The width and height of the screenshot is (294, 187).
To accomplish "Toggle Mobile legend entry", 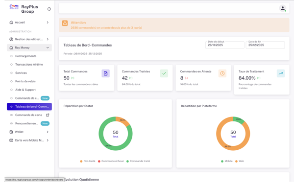I will (x=227, y=161).
